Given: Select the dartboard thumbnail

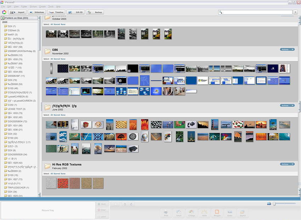Looking at the screenshot, I should (133, 137).
